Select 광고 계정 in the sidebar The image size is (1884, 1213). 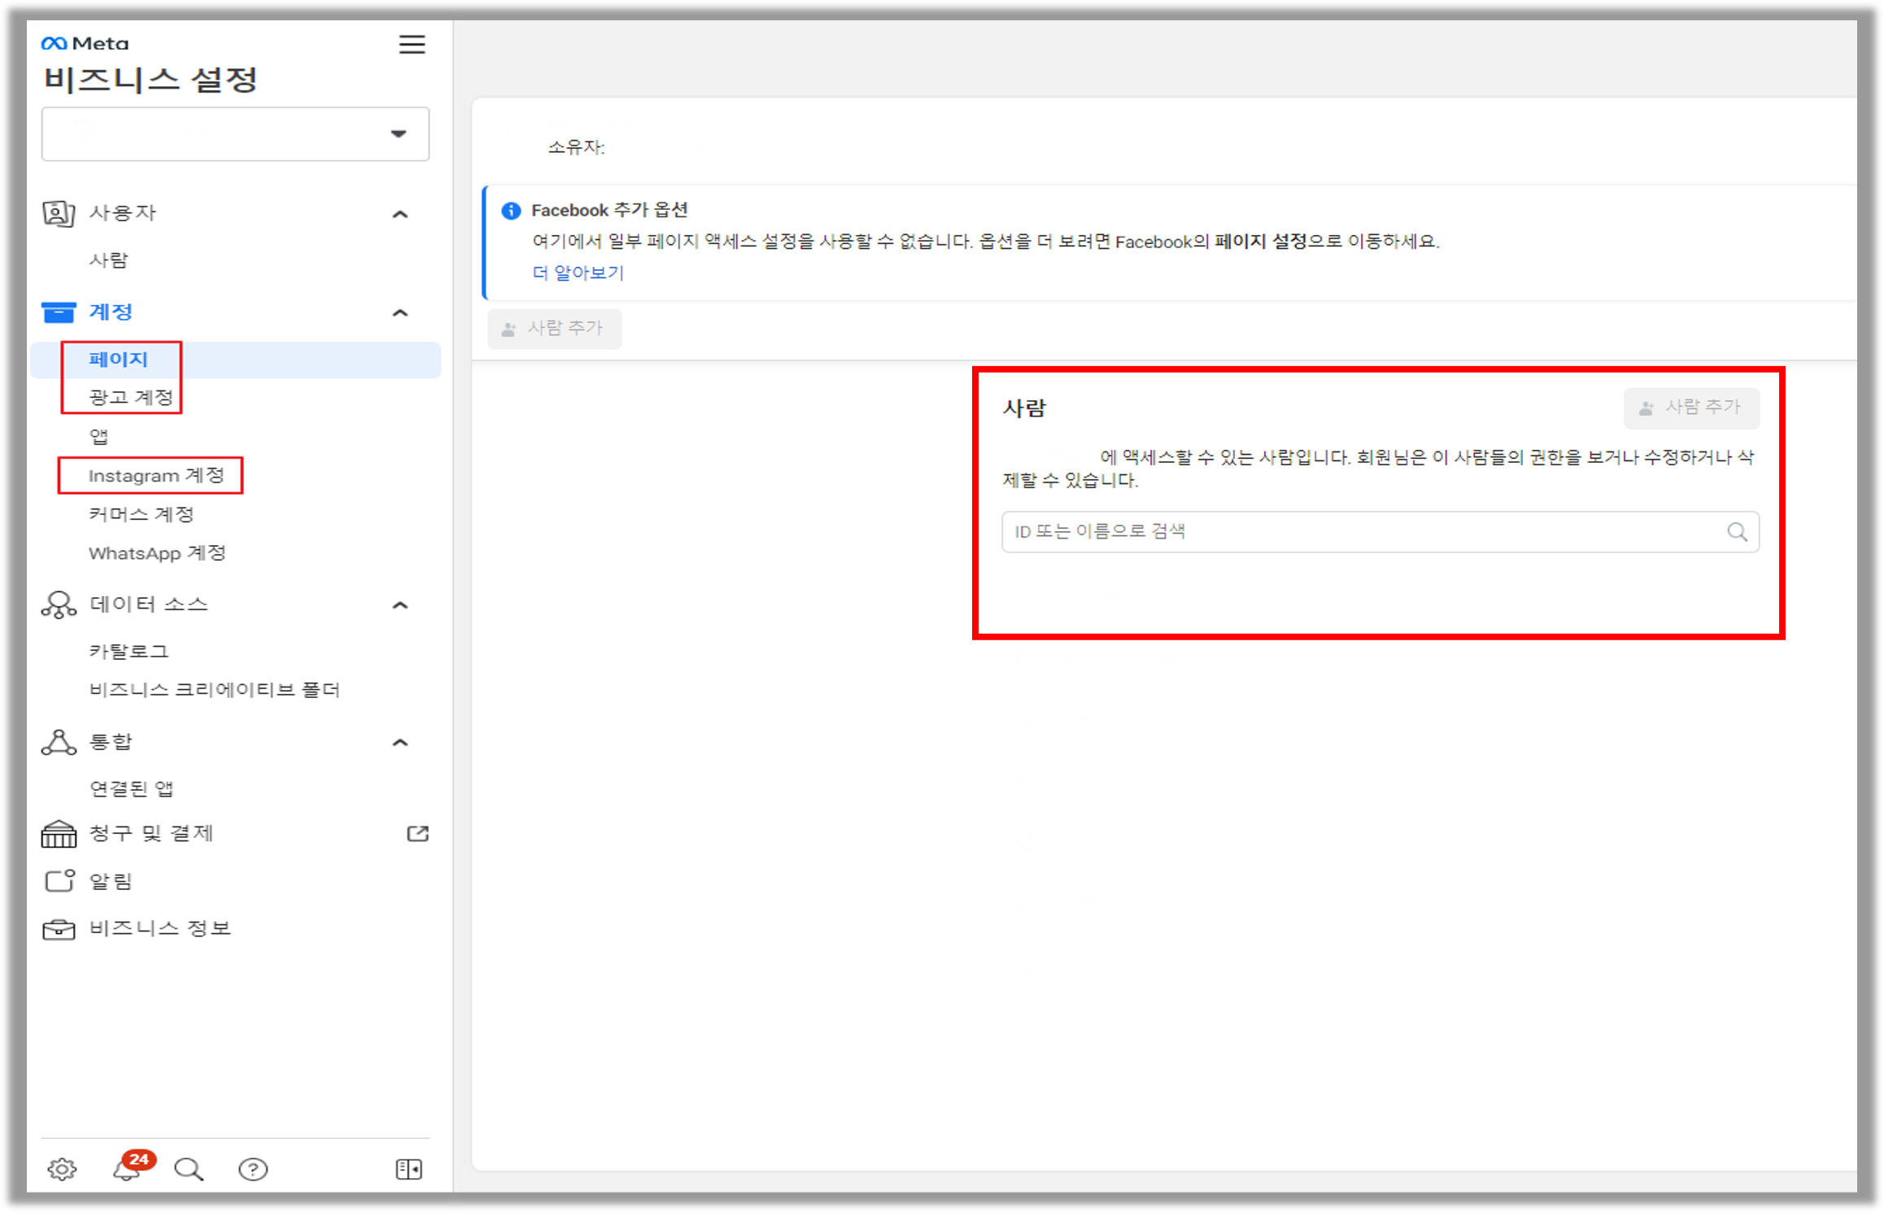pyautogui.click(x=131, y=397)
